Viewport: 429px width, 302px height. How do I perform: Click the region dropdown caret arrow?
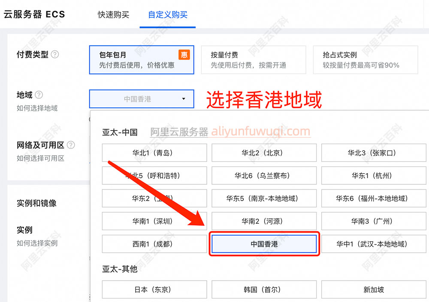coord(184,99)
